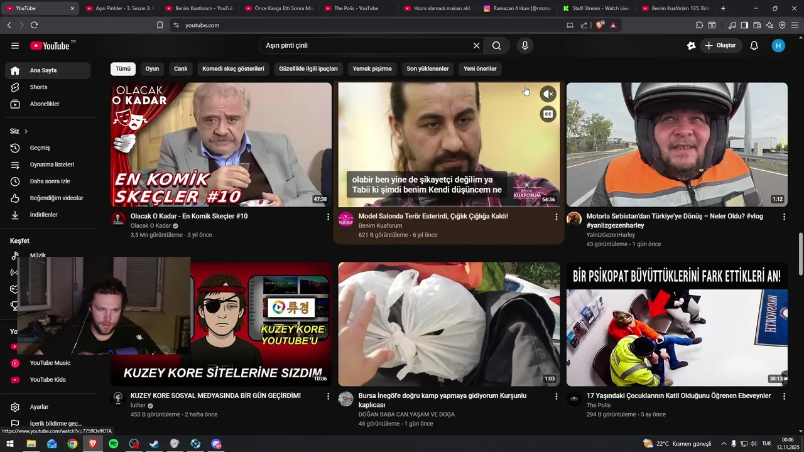
Task: Play the Bir Psikopat Büyüttüklerini thumbnail
Action: 677,324
